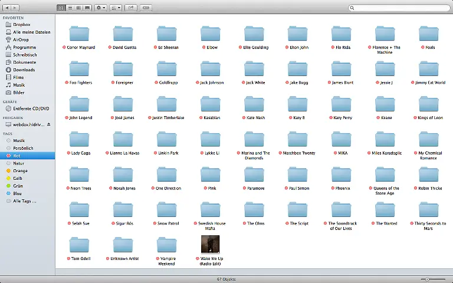Eject the webdav share
This screenshot has width=453, height=283.
coord(48,124)
